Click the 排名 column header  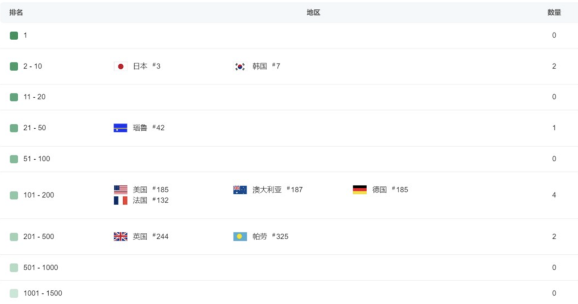click(x=16, y=12)
